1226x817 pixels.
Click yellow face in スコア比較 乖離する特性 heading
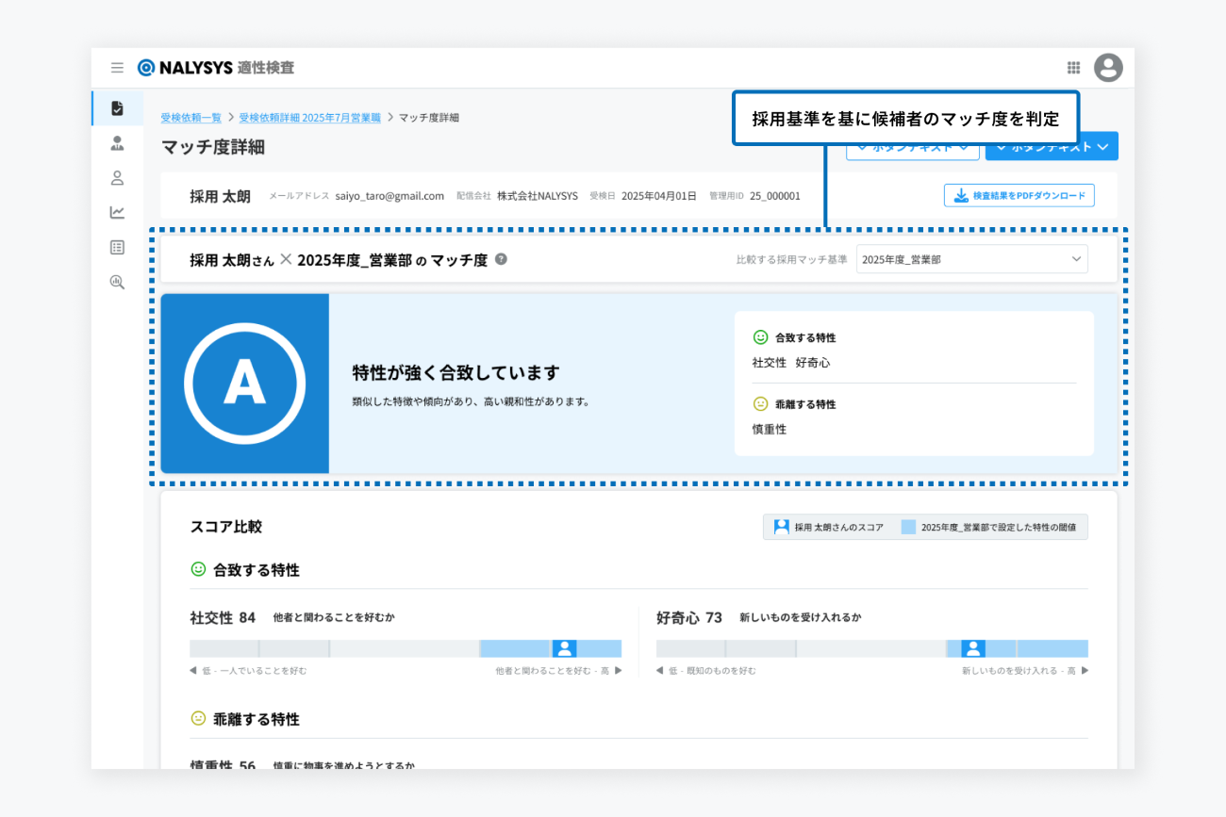(198, 718)
